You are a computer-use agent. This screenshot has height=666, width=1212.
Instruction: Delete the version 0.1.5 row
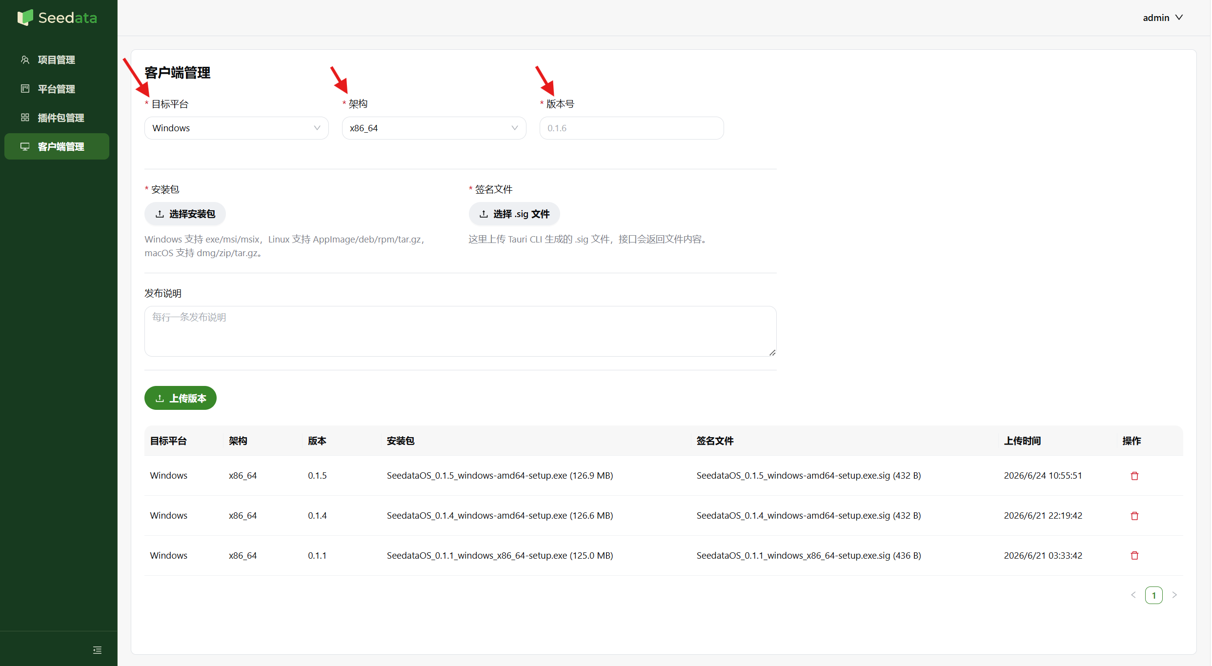pyautogui.click(x=1134, y=476)
